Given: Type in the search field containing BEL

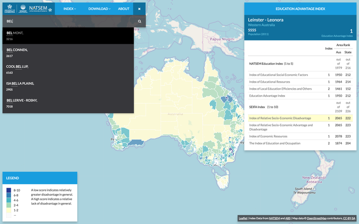Looking at the screenshot, I should pyautogui.click(x=70, y=21).
